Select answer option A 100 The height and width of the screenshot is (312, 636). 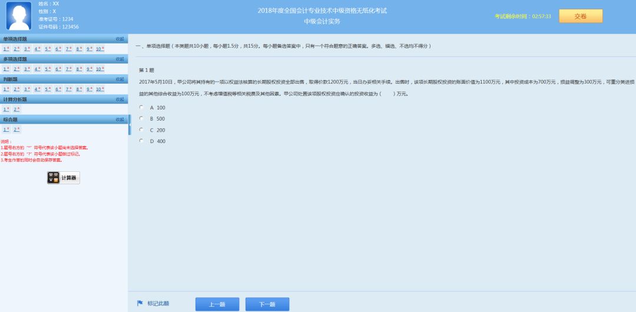141,107
